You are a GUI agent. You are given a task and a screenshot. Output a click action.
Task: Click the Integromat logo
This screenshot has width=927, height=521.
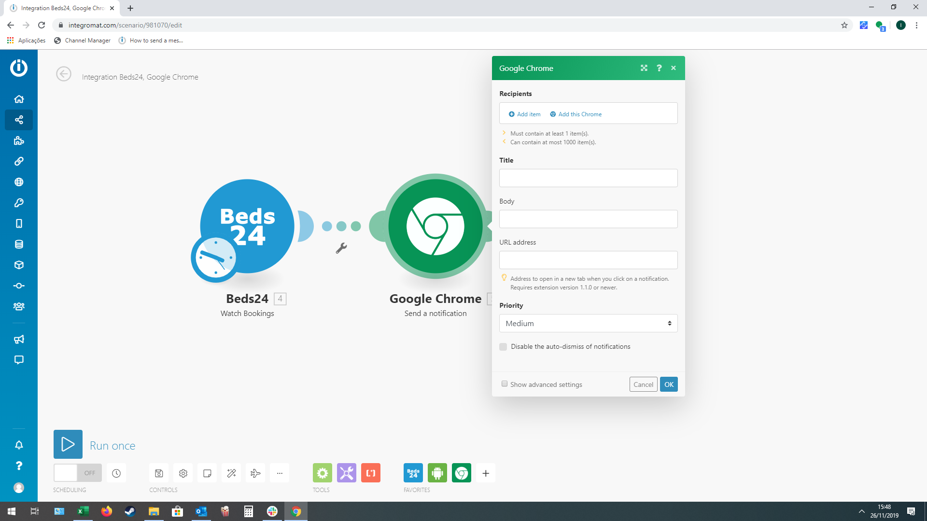[19, 68]
